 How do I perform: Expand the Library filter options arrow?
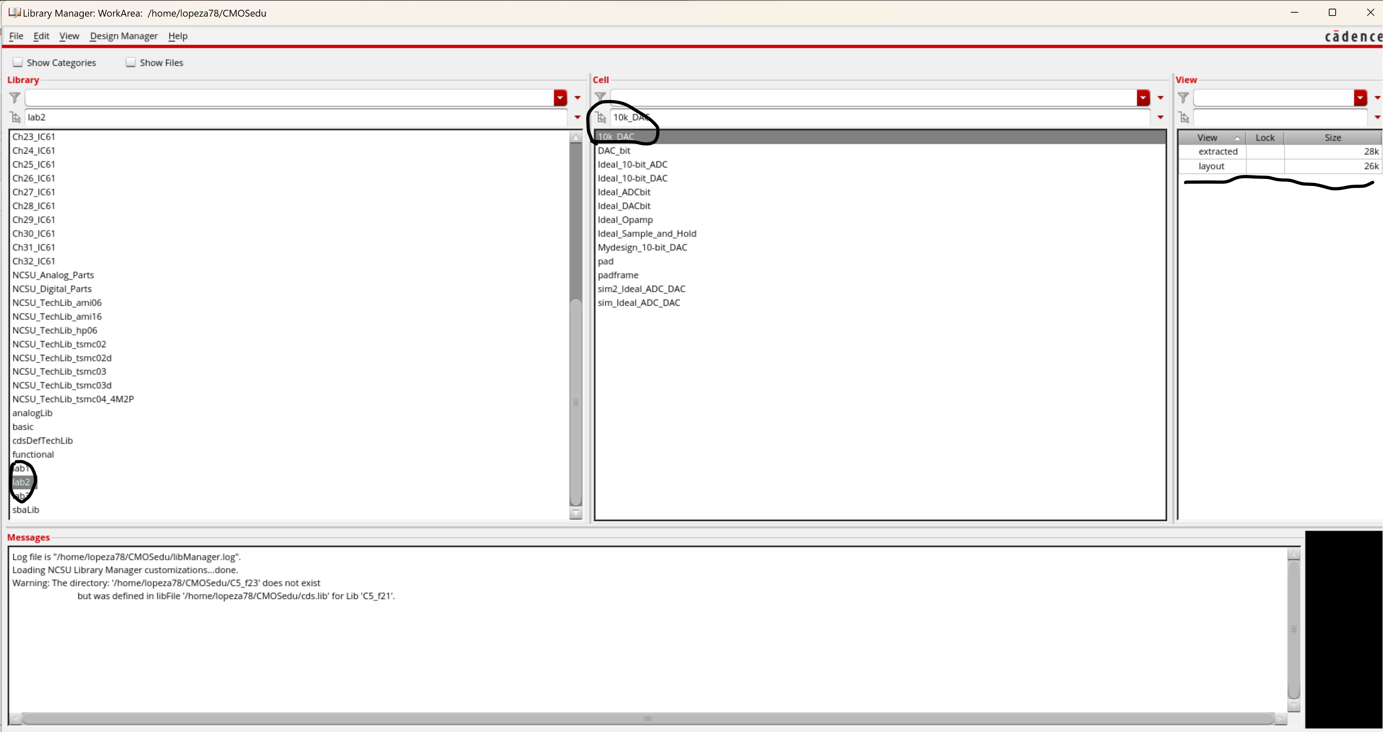pos(578,98)
